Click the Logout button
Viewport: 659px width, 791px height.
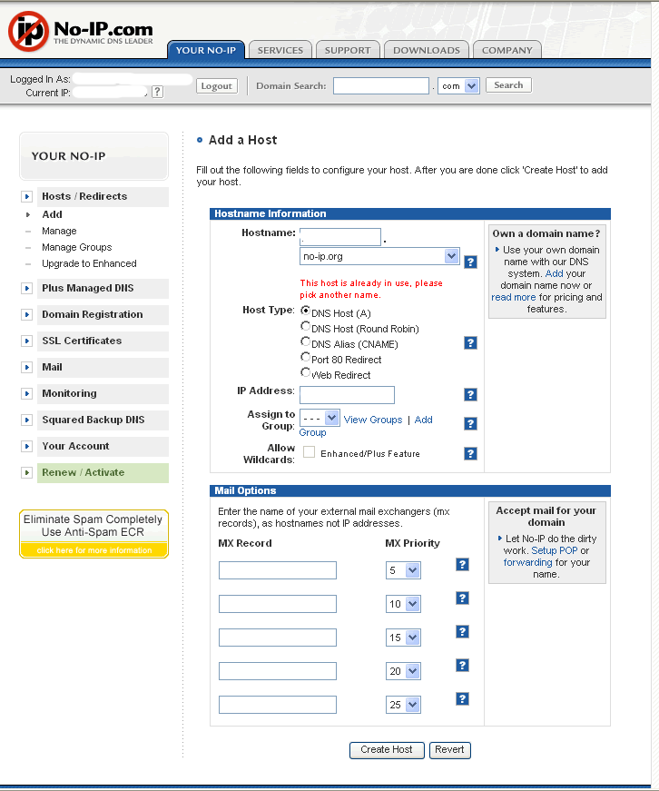click(x=217, y=85)
